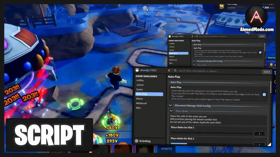Click the Nousigi logo in small panel
Image resolution: width=280 pixels, height=157 pixels.
(170, 36)
